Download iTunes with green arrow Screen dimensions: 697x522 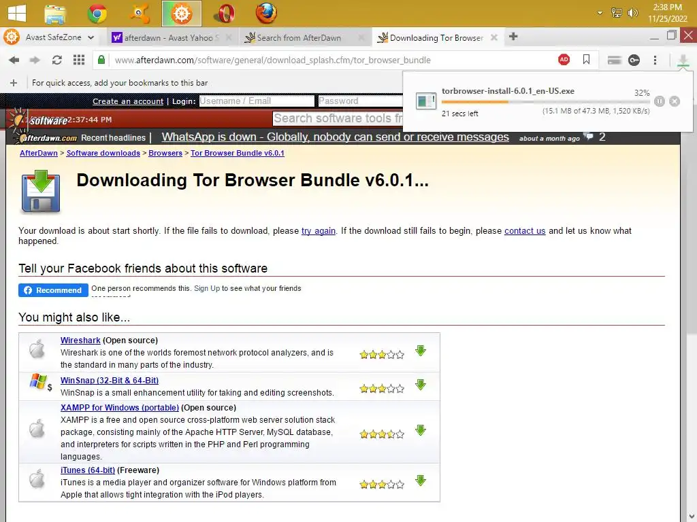[421, 481]
